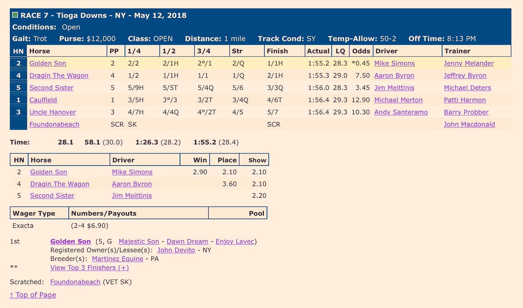523x308 pixels.
Task: Open bold Golden Son link beside 1st
Action: coord(71,241)
